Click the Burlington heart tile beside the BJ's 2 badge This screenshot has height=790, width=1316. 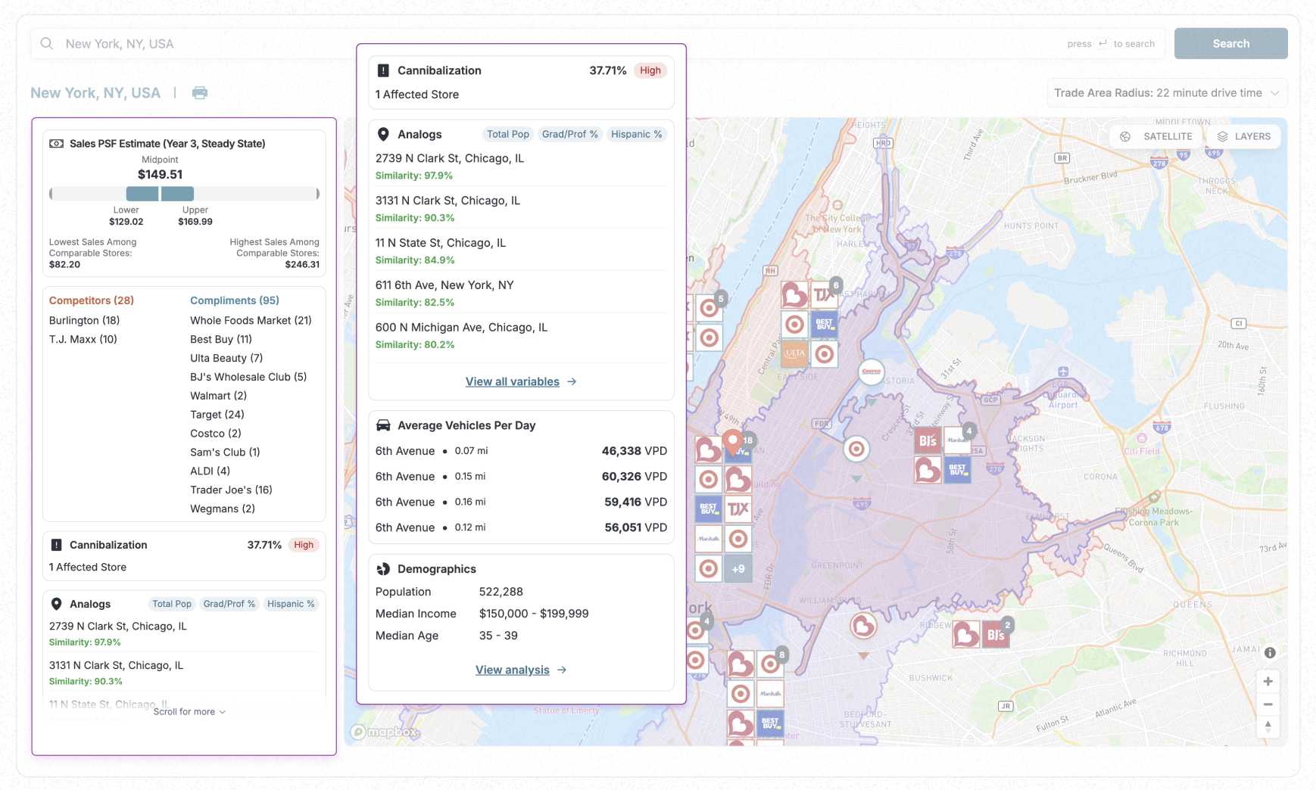tap(966, 635)
